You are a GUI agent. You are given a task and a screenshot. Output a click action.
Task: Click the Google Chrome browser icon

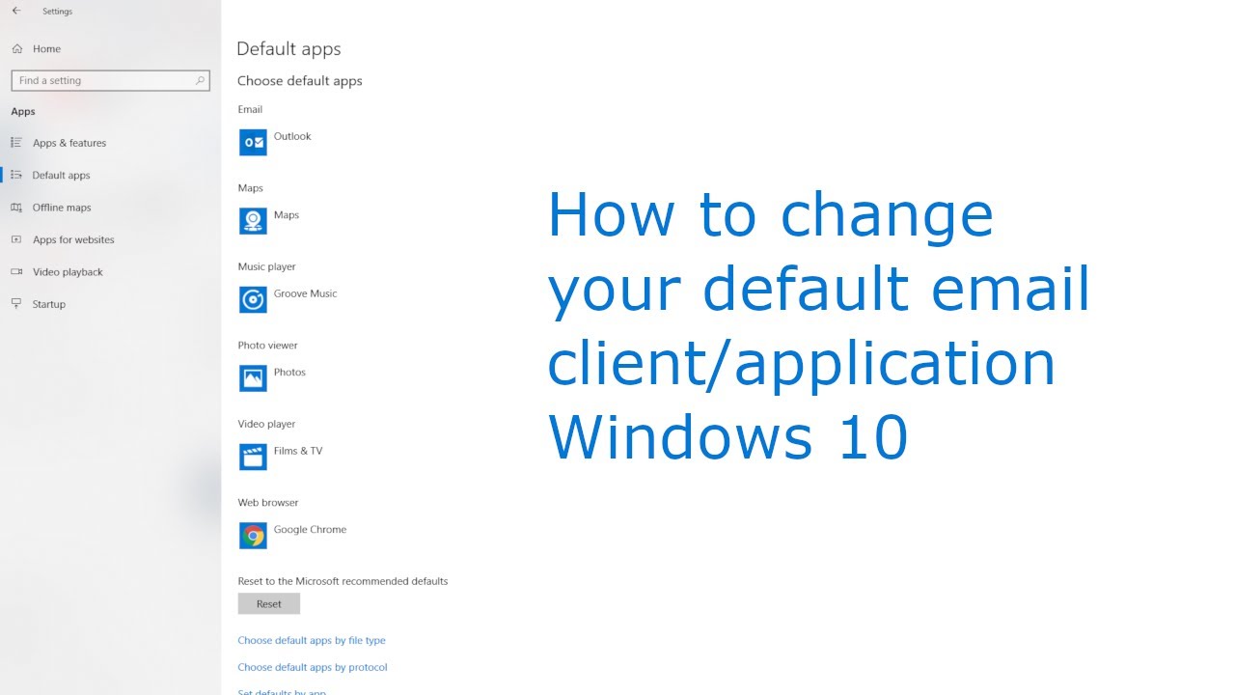(x=253, y=536)
